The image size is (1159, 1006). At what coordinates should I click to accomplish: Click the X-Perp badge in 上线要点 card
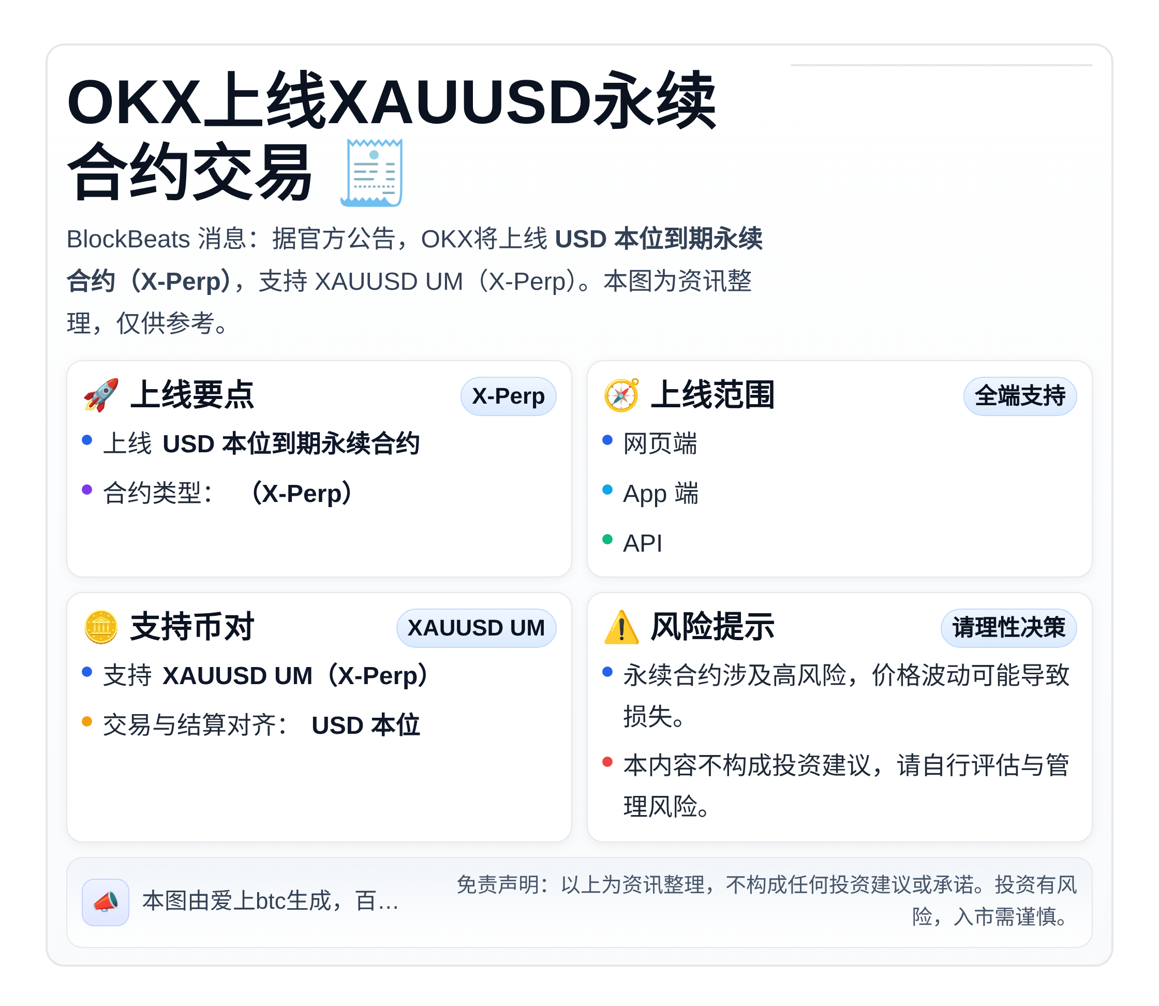click(x=508, y=396)
